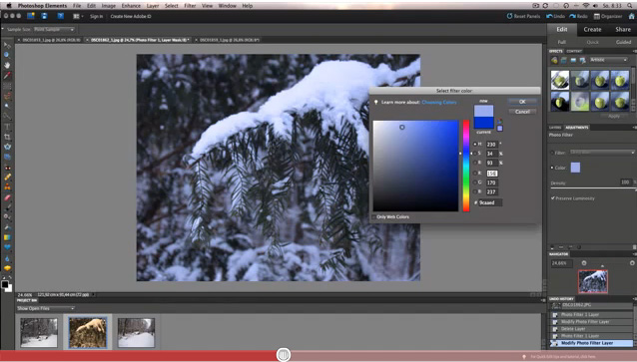637x362 pixels.
Task: Open the Navigator panel options menu
Action: tap(634, 254)
